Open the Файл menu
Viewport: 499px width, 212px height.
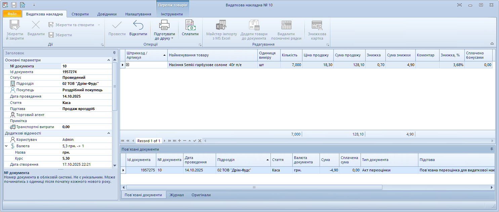click(x=12, y=14)
